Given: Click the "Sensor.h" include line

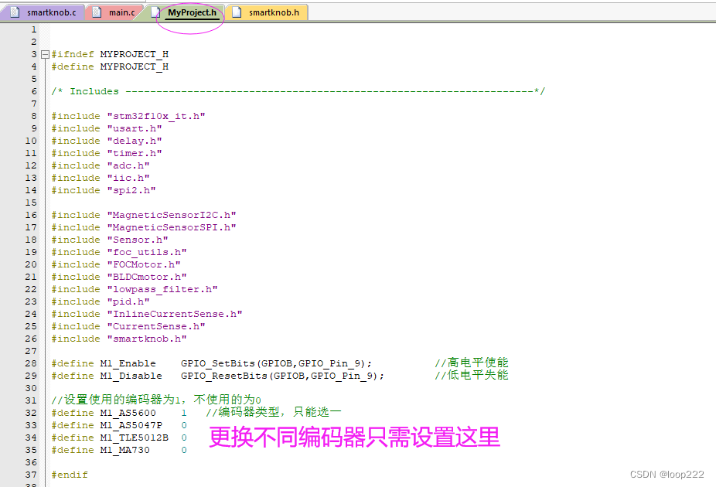Looking at the screenshot, I should [110, 240].
